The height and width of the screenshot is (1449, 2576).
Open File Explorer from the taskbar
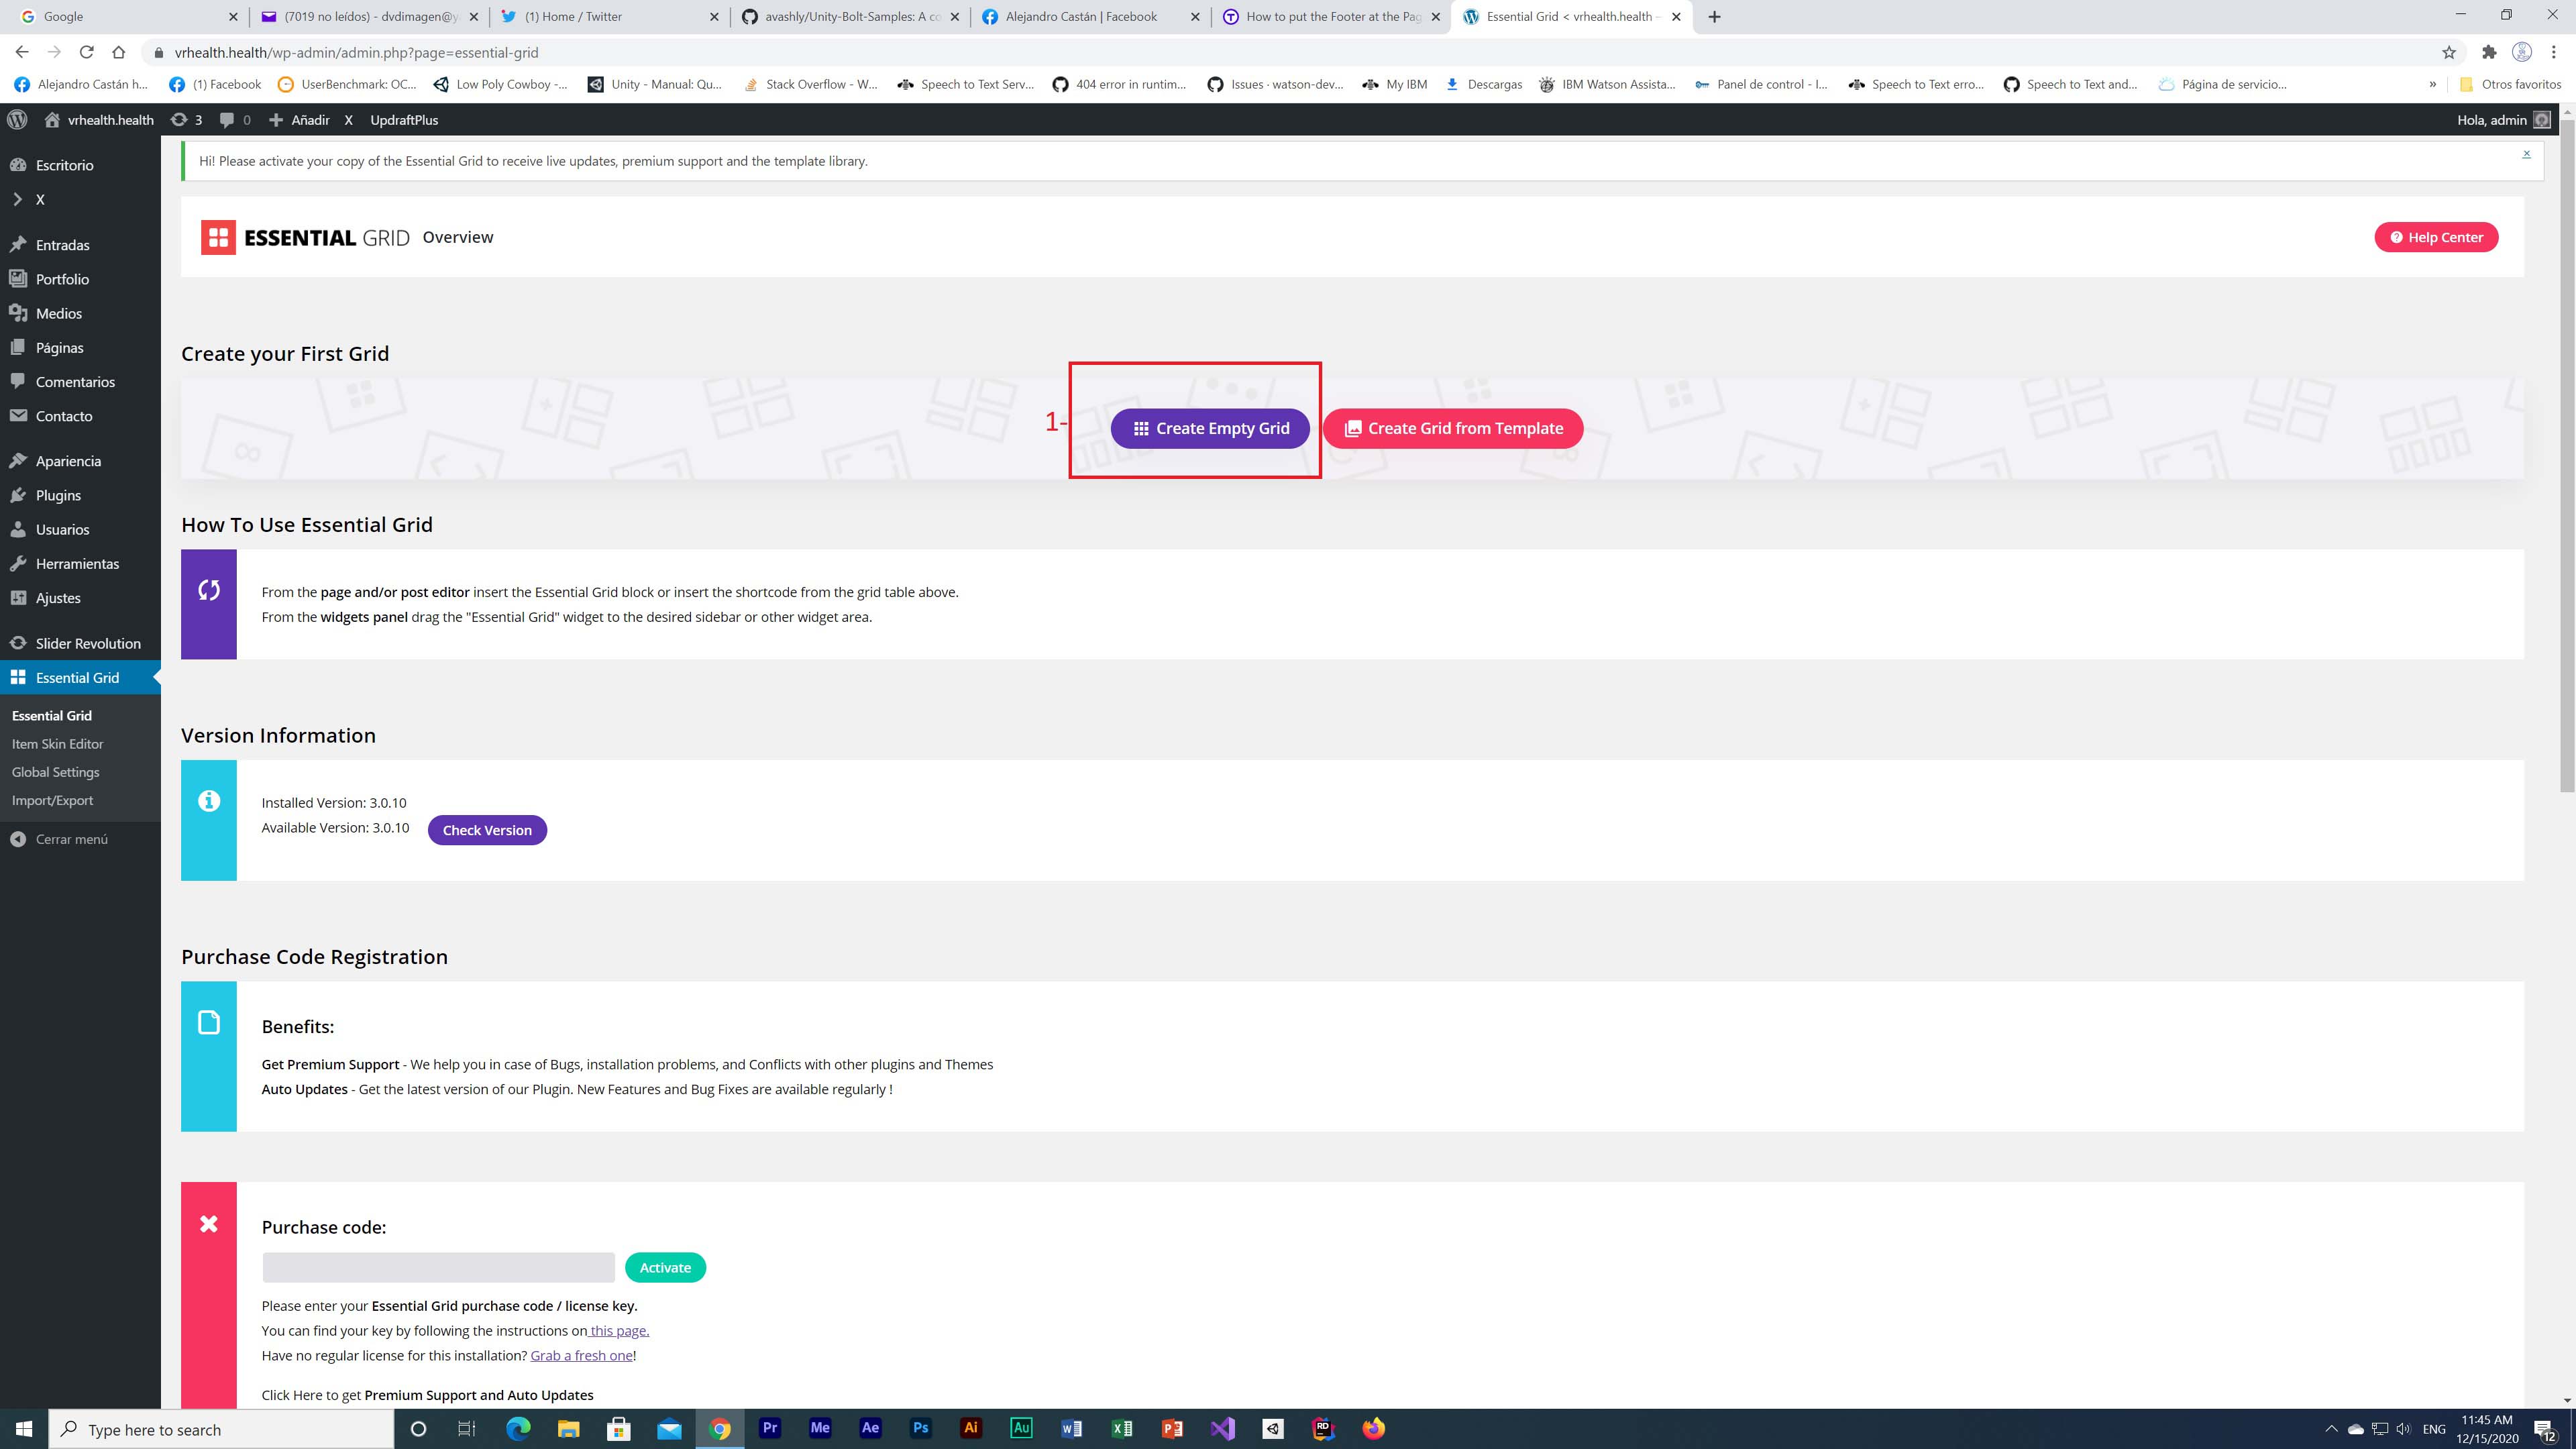pos(568,1429)
